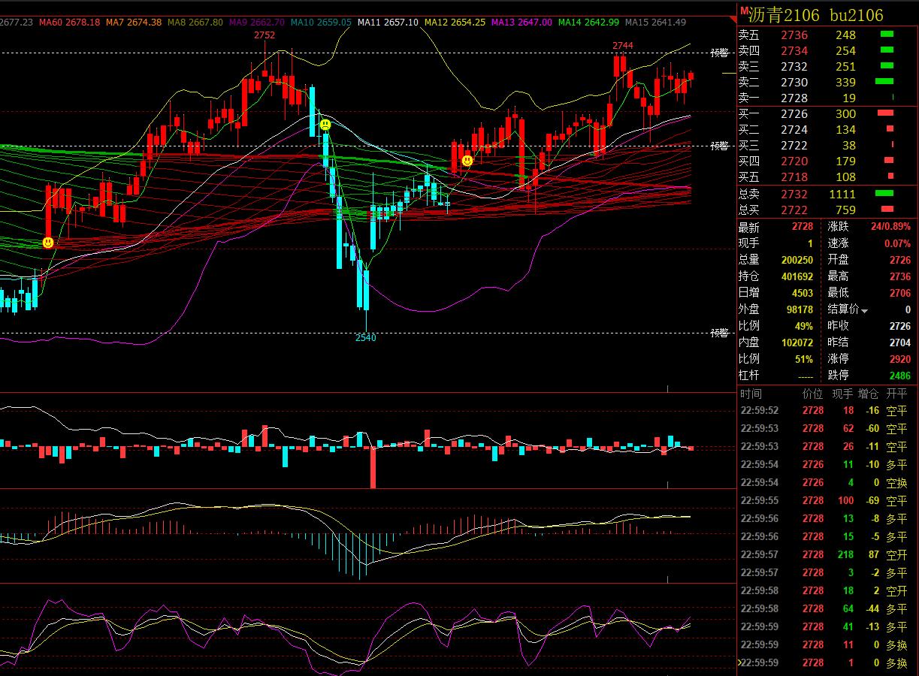Click the 空换 trade type entry
The width and height of the screenshot is (919, 676).
click(x=896, y=483)
